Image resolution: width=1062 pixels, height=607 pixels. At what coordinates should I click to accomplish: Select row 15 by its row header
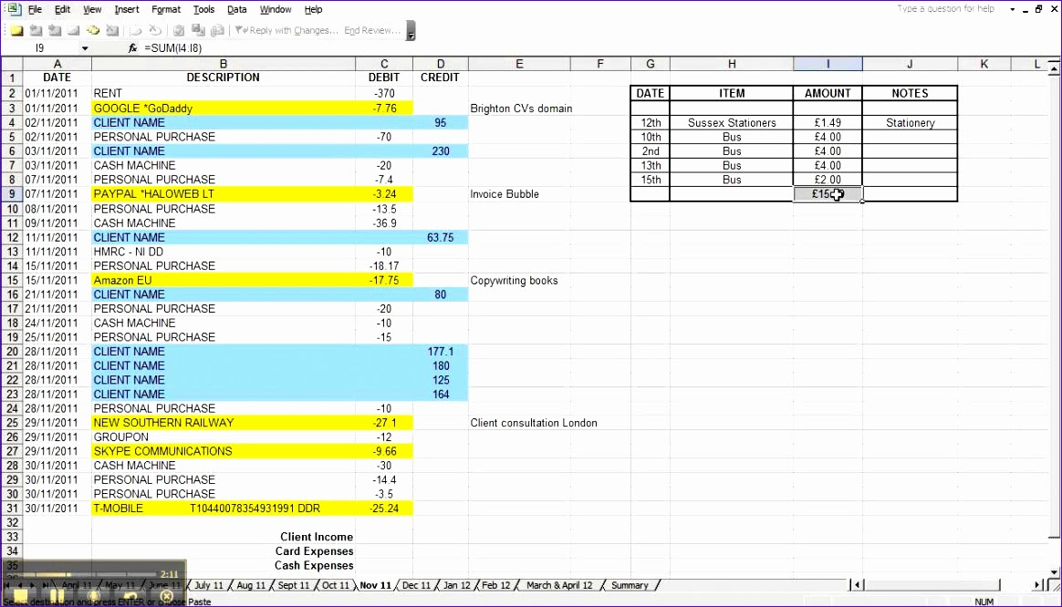pyautogui.click(x=12, y=280)
